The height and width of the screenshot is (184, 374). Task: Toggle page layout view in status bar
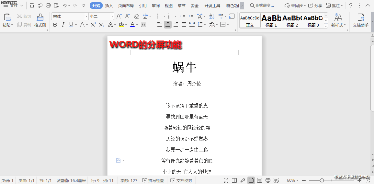251,180
